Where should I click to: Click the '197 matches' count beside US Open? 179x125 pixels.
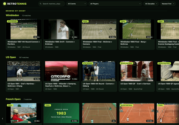coord(24,57)
